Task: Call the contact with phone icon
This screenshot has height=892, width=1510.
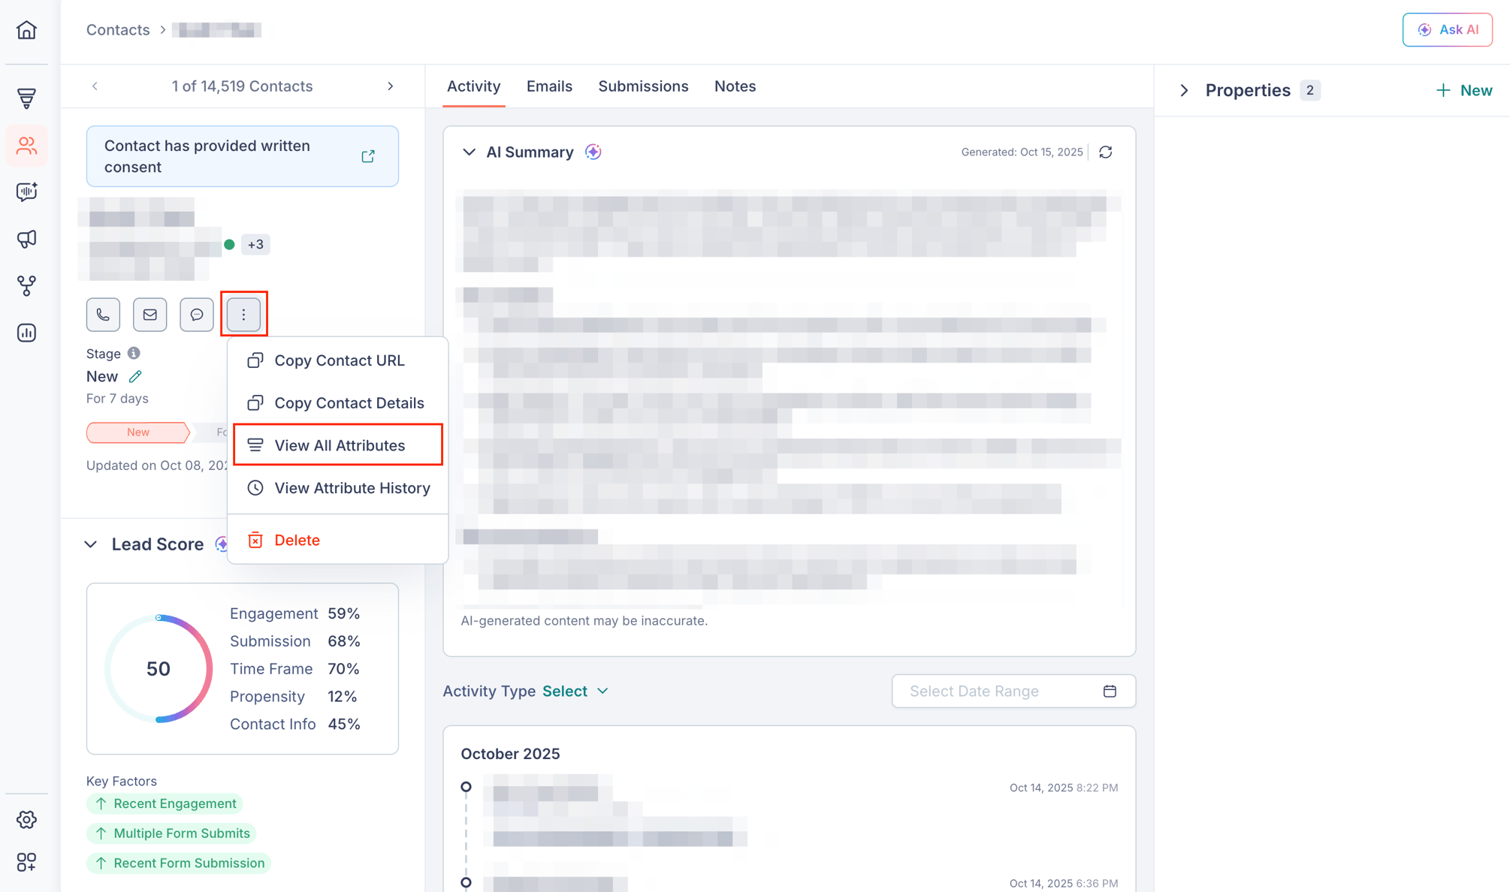Action: pyautogui.click(x=103, y=315)
